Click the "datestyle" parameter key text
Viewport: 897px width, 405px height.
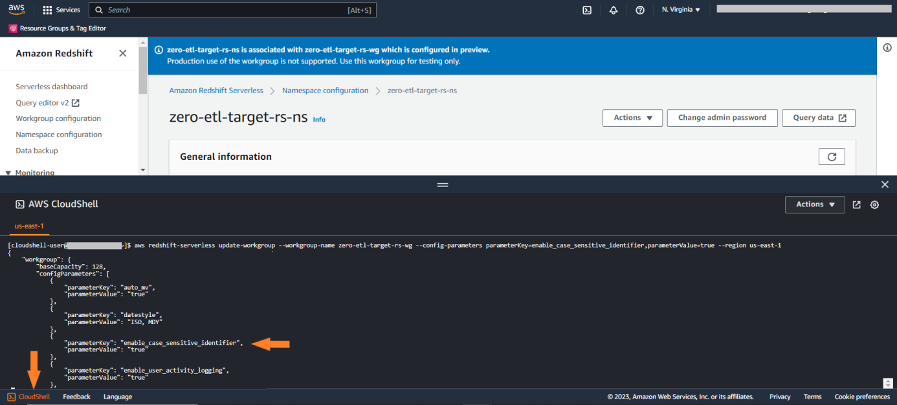pos(141,315)
